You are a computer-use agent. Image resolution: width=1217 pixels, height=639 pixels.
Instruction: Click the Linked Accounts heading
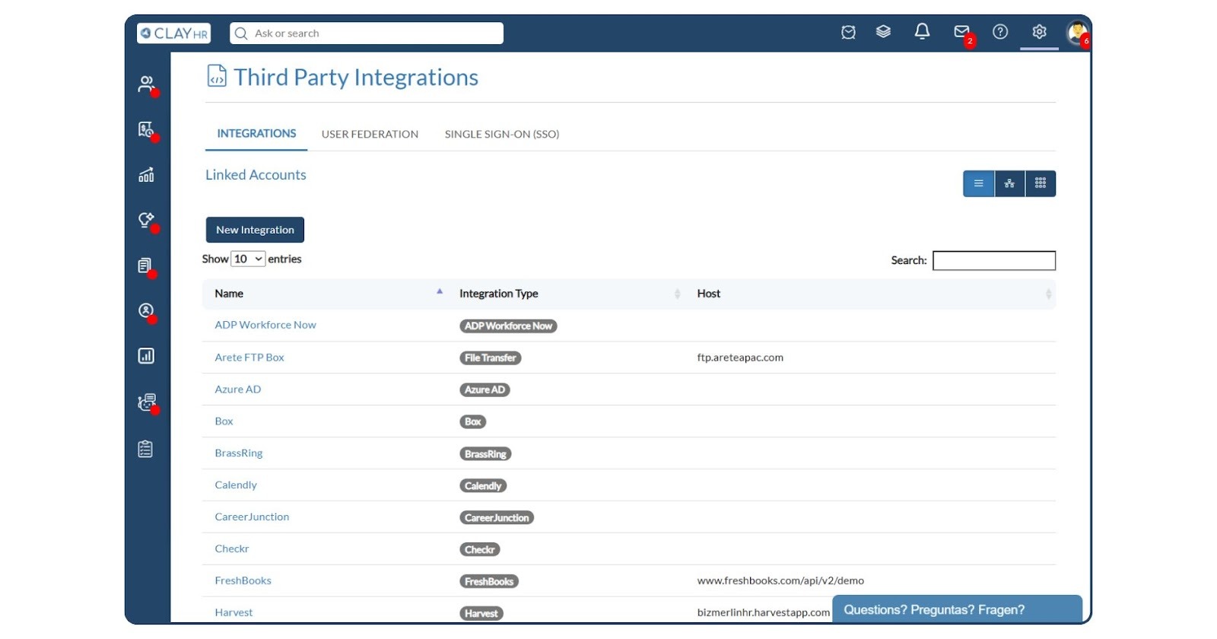(x=256, y=175)
